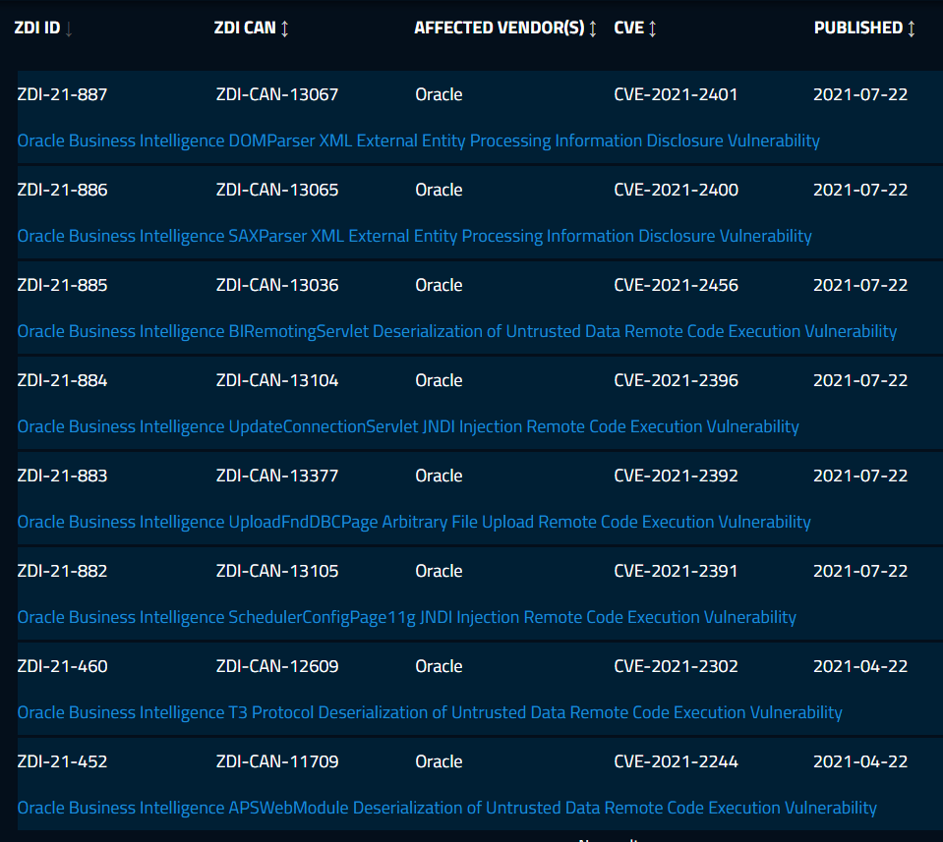The width and height of the screenshot is (943, 842).
Task: Click CVE-2021-2244 cell
Action: click(676, 761)
